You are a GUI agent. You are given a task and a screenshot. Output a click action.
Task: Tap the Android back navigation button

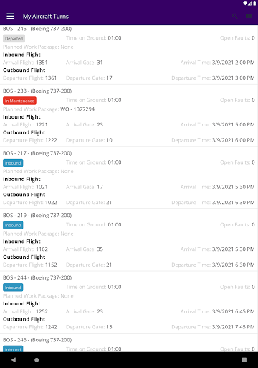(x=14, y=360)
